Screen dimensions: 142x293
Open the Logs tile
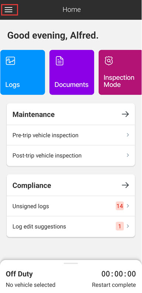point(22,72)
